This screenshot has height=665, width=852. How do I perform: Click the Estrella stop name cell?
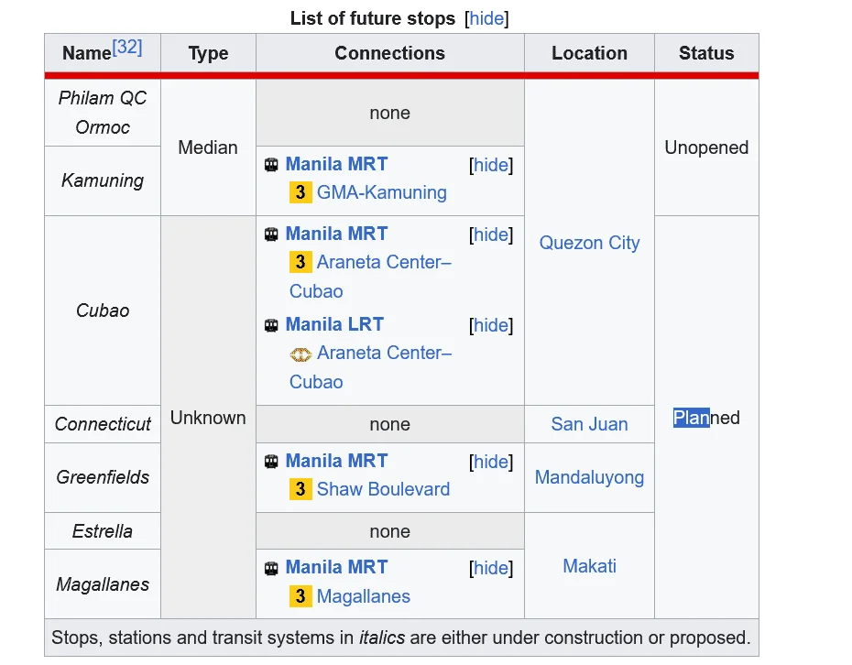[103, 530]
